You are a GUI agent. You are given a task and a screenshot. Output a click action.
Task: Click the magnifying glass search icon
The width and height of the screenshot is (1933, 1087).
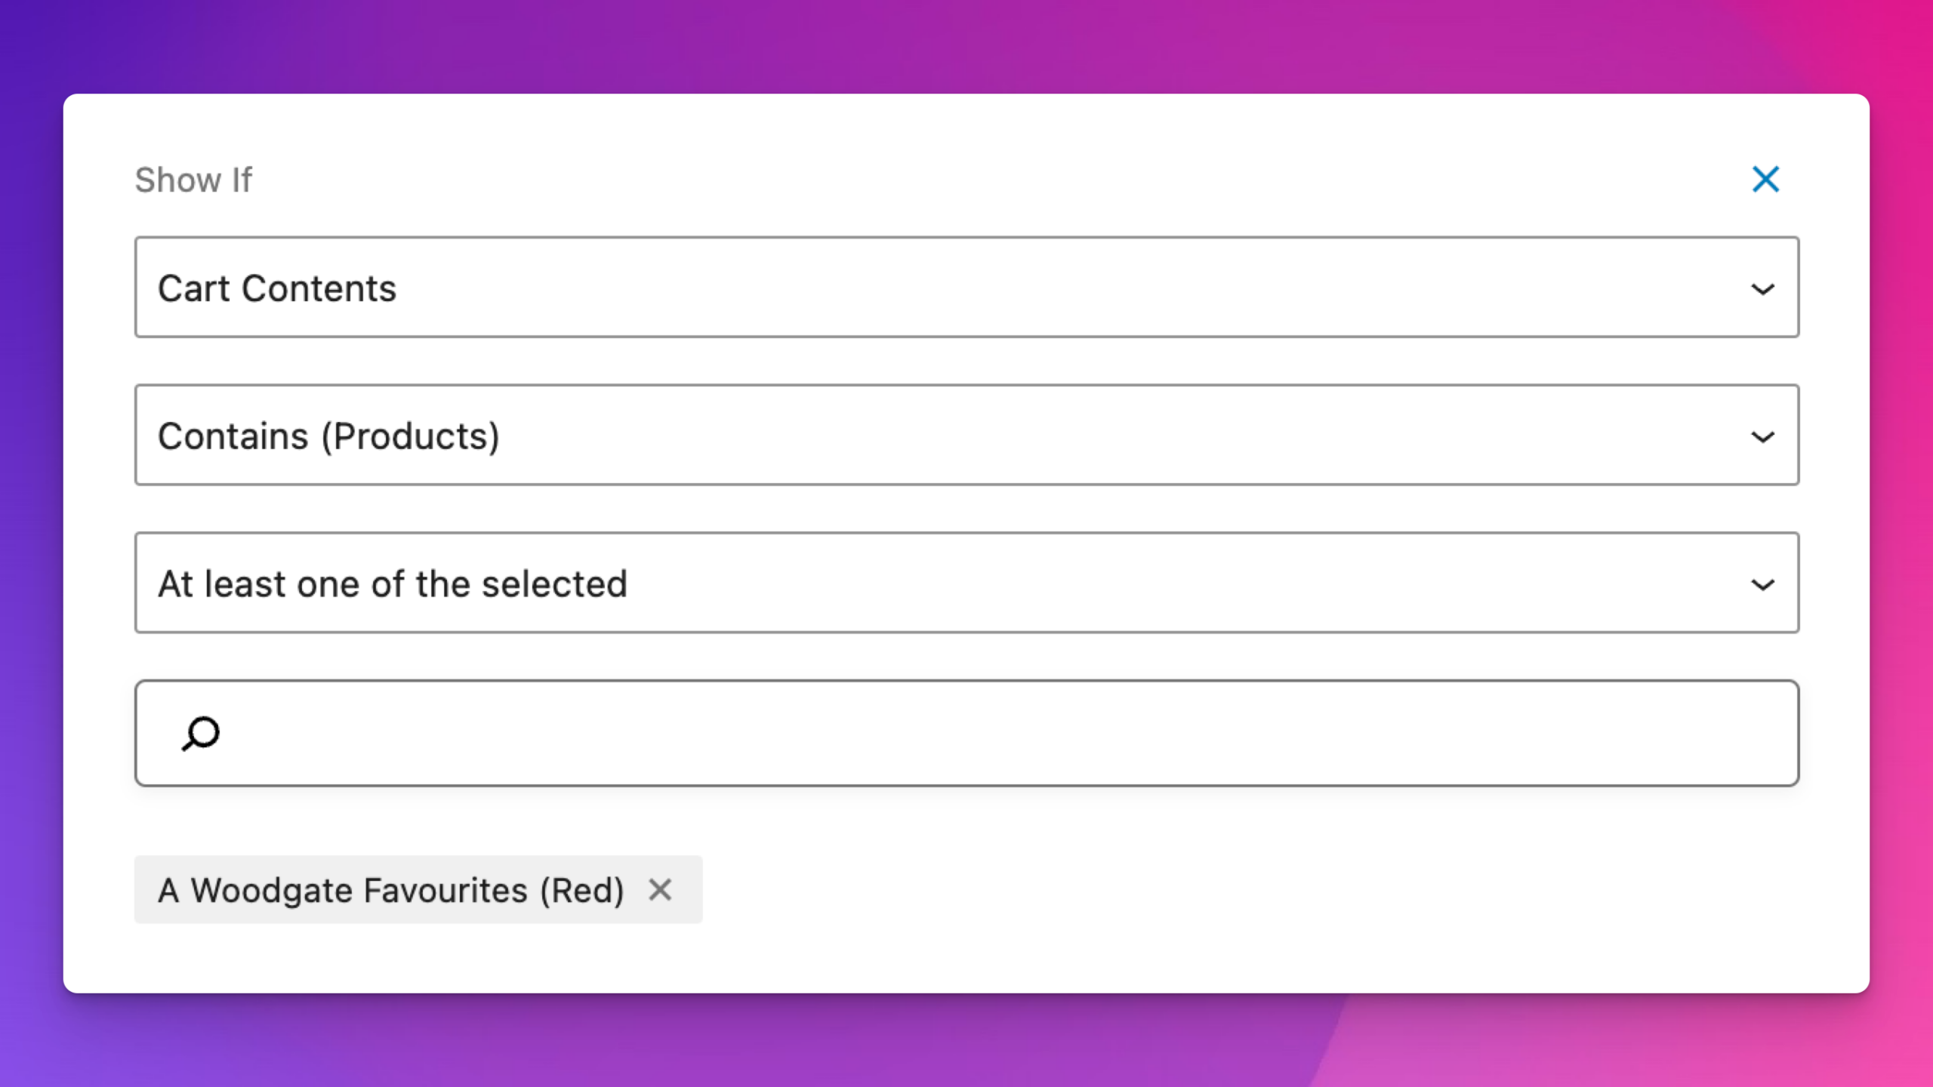[201, 733]
